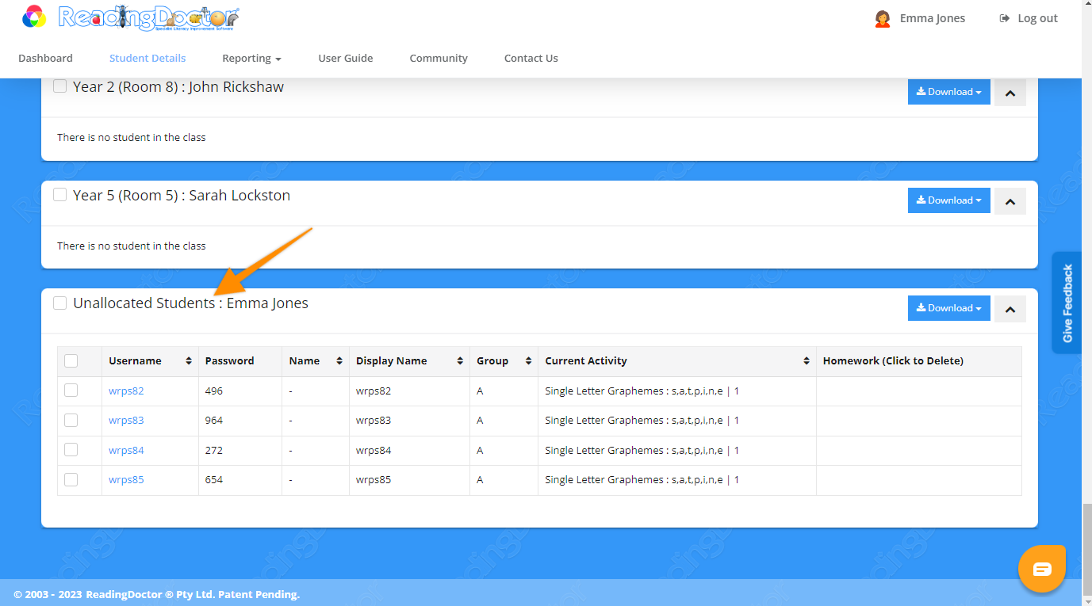Click the ReadingDoctor logo

click(131, 17)
